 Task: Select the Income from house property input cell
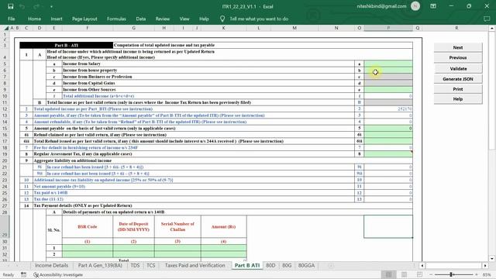[388, 71]
